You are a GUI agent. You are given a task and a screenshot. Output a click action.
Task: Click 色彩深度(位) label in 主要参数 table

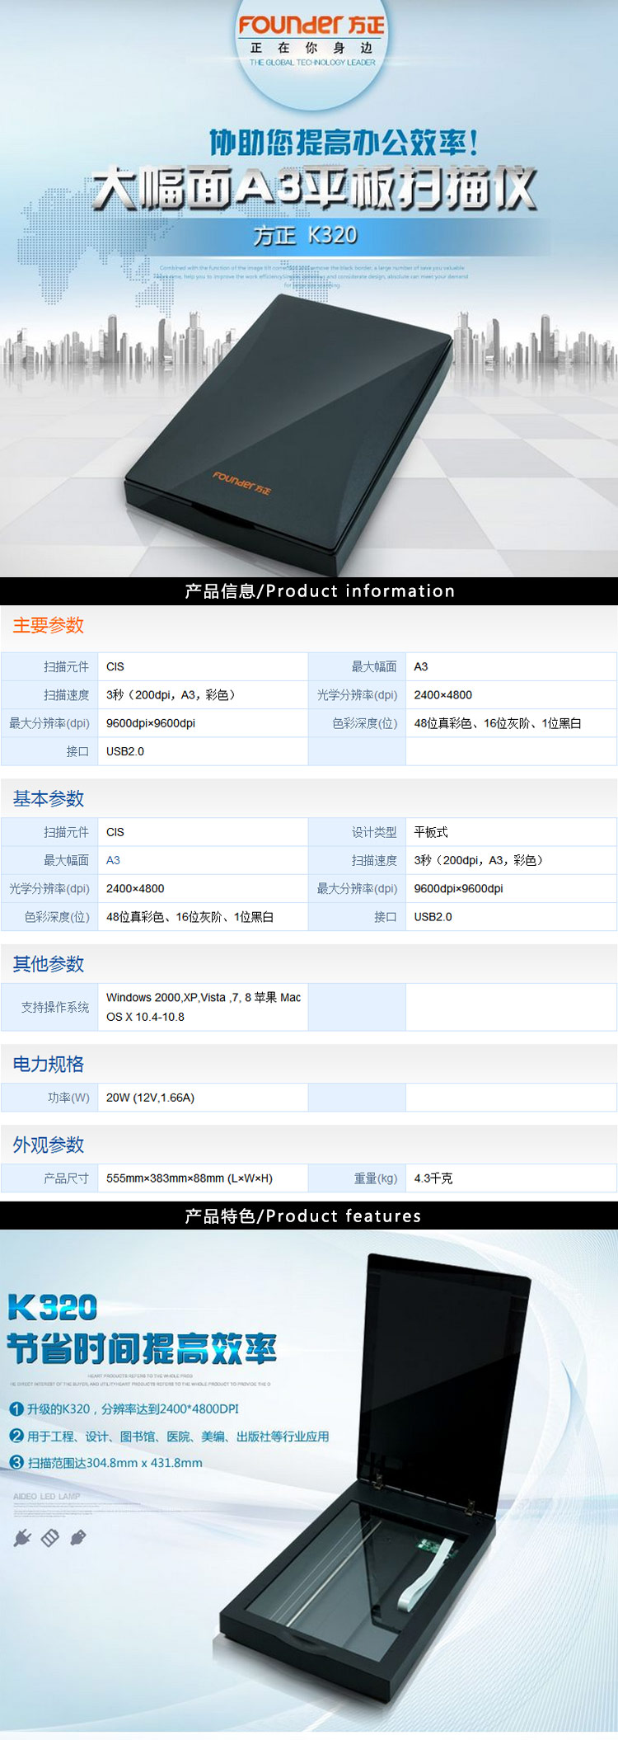365,723
